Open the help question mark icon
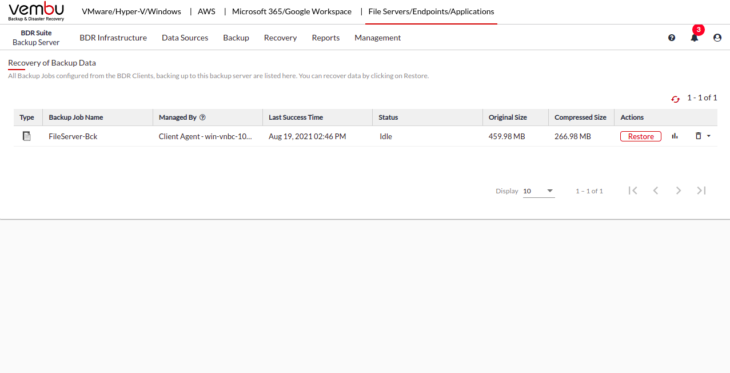Image resolution: width=730 pixels, height=373 pixels. coord(672,38)
